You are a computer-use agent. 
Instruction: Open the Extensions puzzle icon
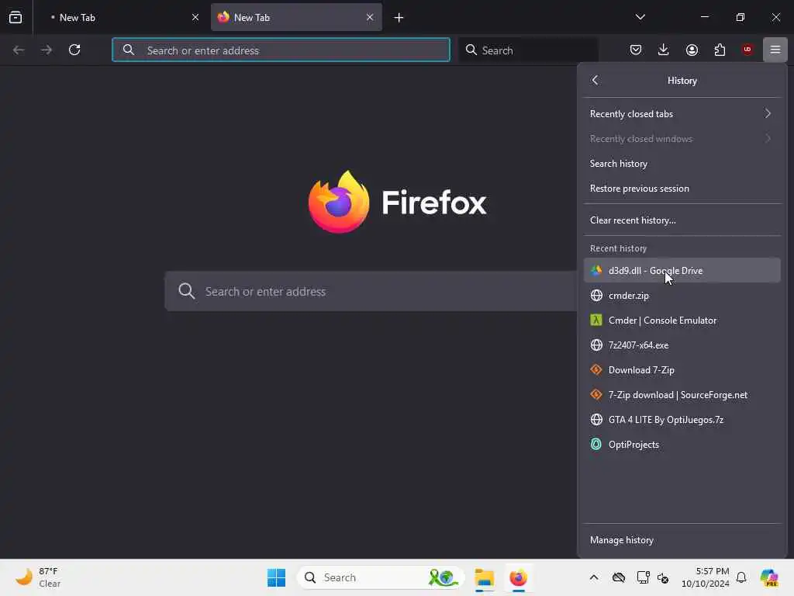click(x=720, y=50)
